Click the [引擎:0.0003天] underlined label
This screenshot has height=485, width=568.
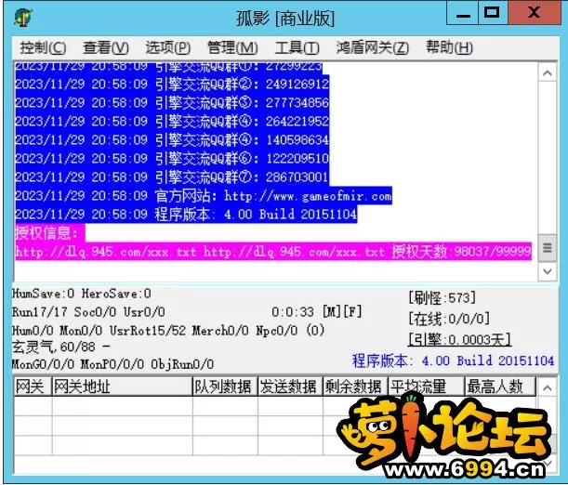[x=459, y=339]
